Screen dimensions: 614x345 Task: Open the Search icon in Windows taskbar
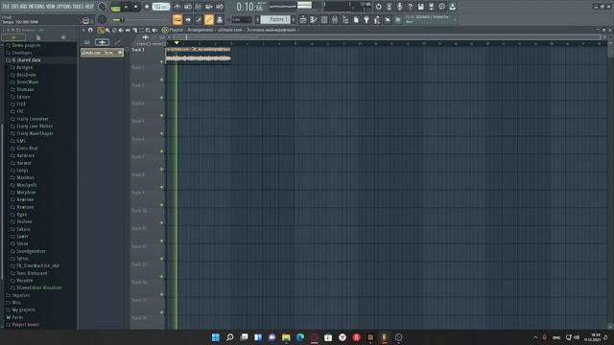tap(230, 337)
